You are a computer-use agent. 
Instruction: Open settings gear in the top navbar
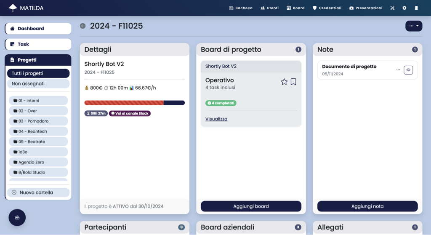coord(404,8)
